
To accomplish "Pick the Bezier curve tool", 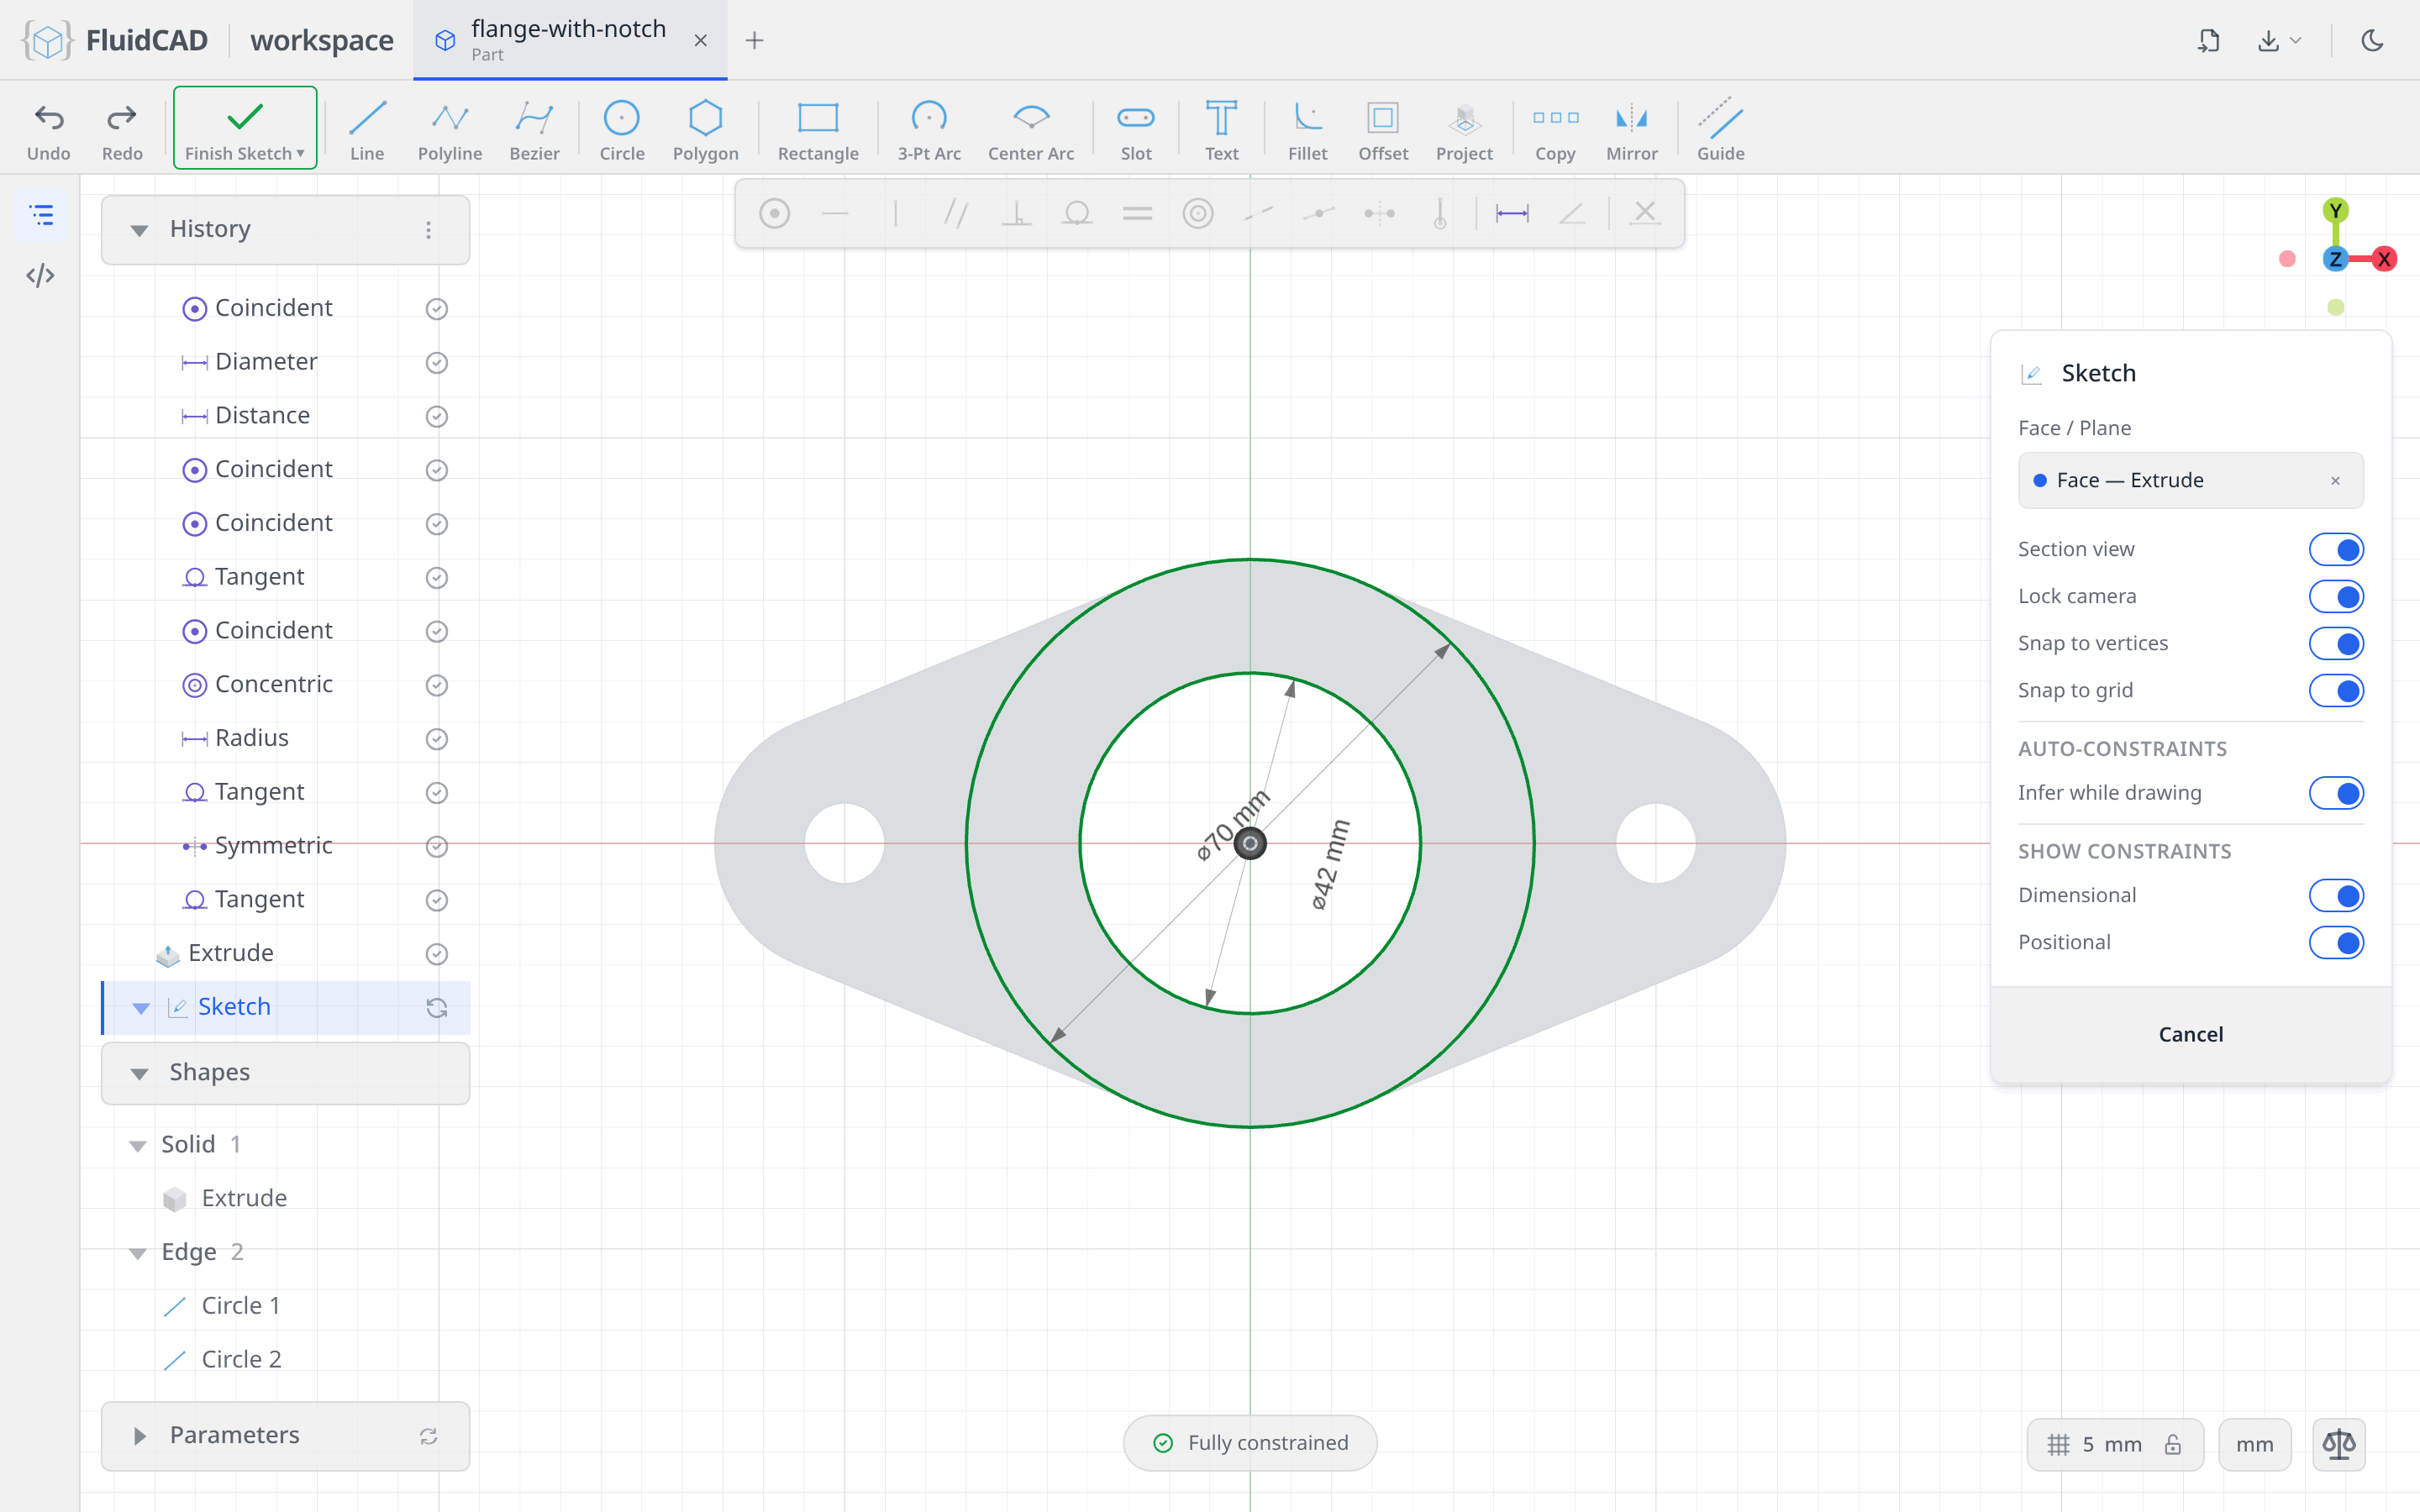I will 534,130.
